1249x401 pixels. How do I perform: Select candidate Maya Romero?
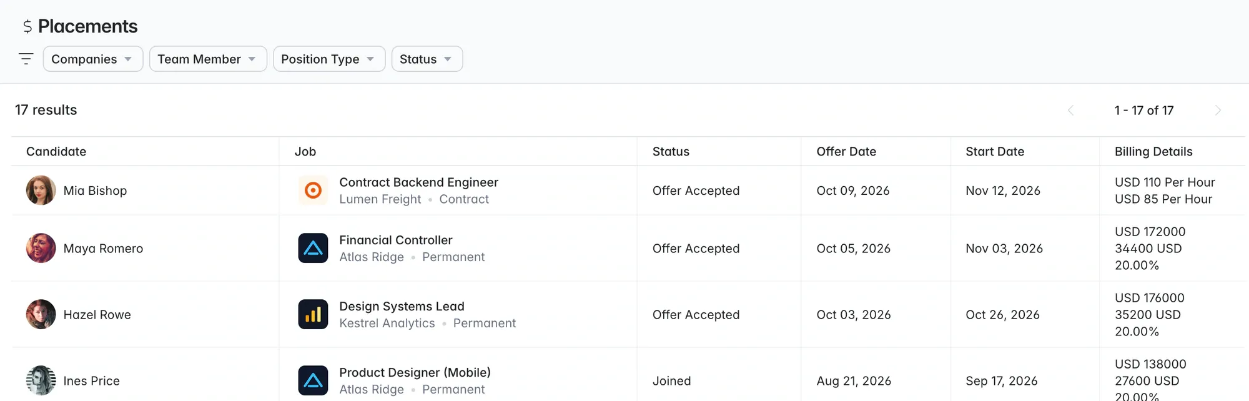[103, 248]
